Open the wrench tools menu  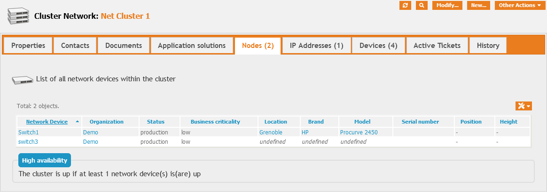[x=524, y=106]
